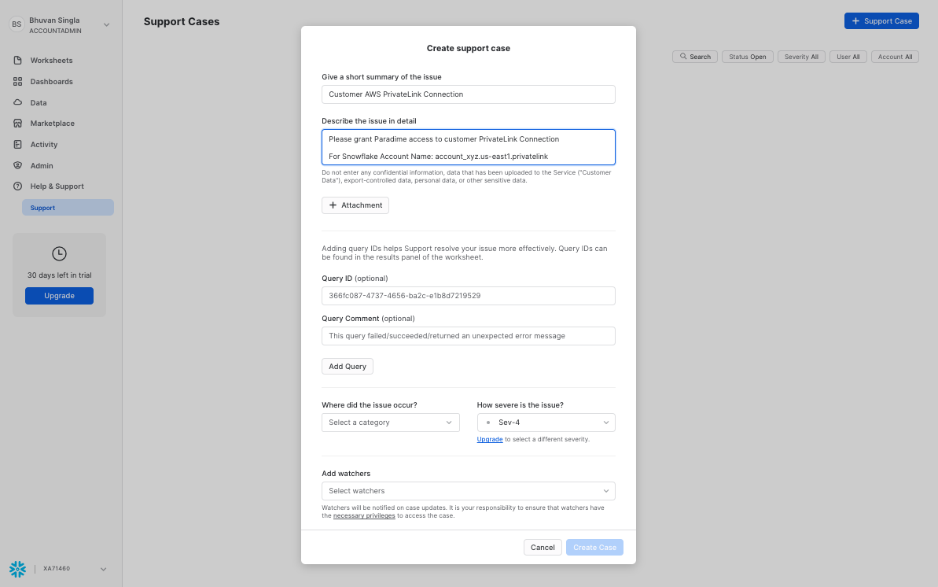This screenshot has width=938, height=587.
Task: Open the Select a category dropdown
Action: click(390, 423)
